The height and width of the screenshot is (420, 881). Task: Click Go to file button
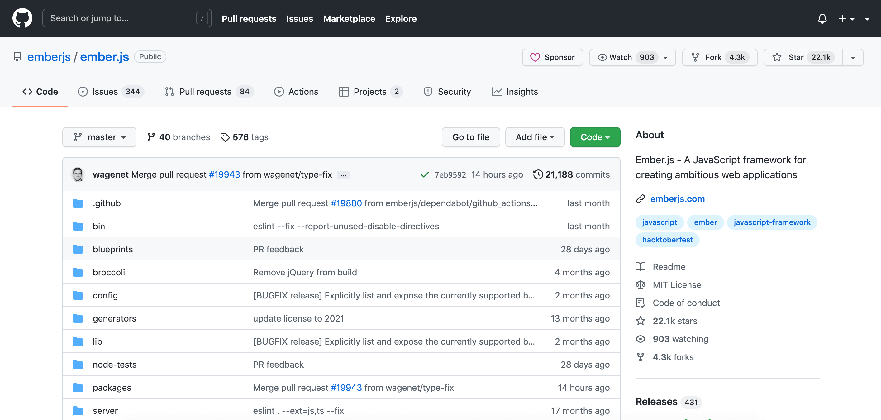(471, 137)
